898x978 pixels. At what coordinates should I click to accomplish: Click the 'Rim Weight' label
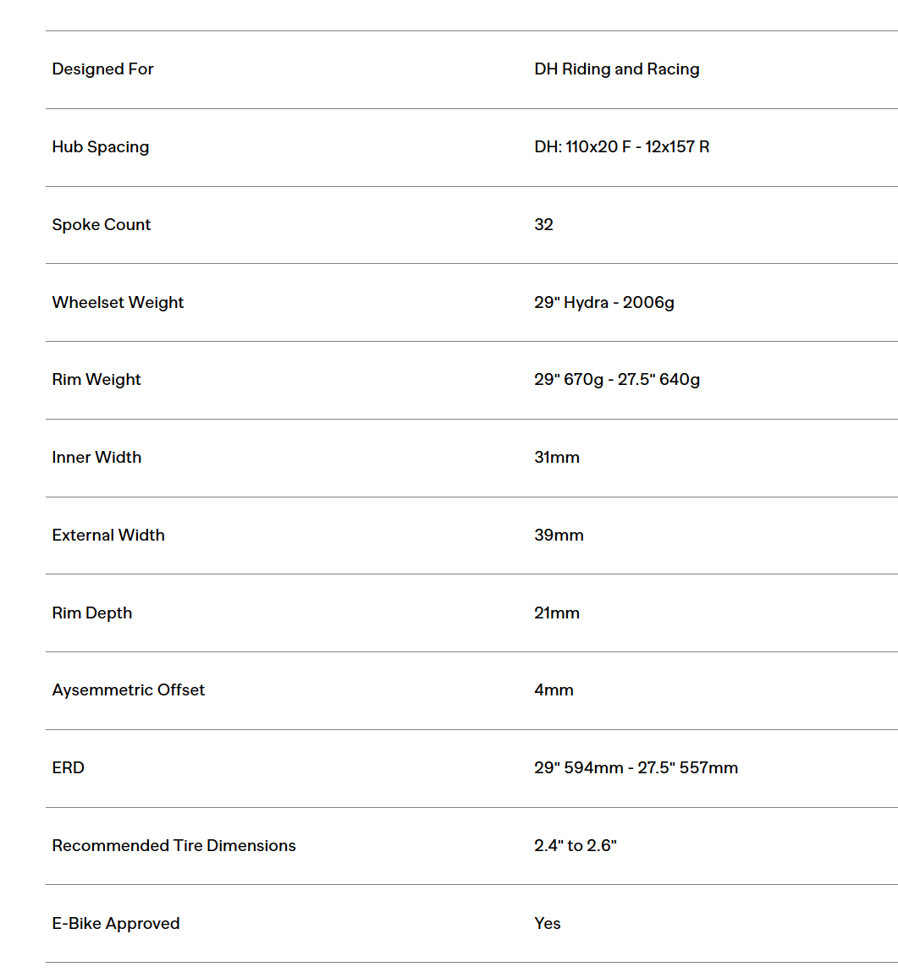click(x=96, y=380)
